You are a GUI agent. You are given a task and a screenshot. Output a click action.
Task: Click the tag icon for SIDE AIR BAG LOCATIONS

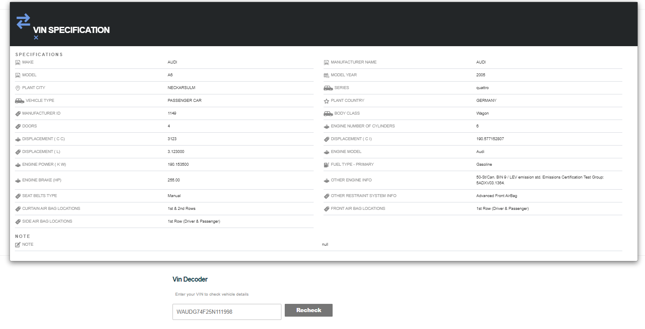[x=18, y=222]
